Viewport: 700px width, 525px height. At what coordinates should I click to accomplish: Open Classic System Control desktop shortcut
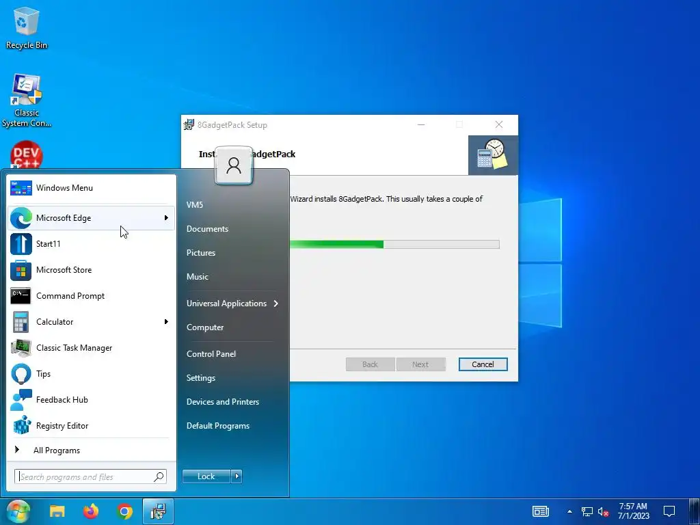tap(27, 101)
